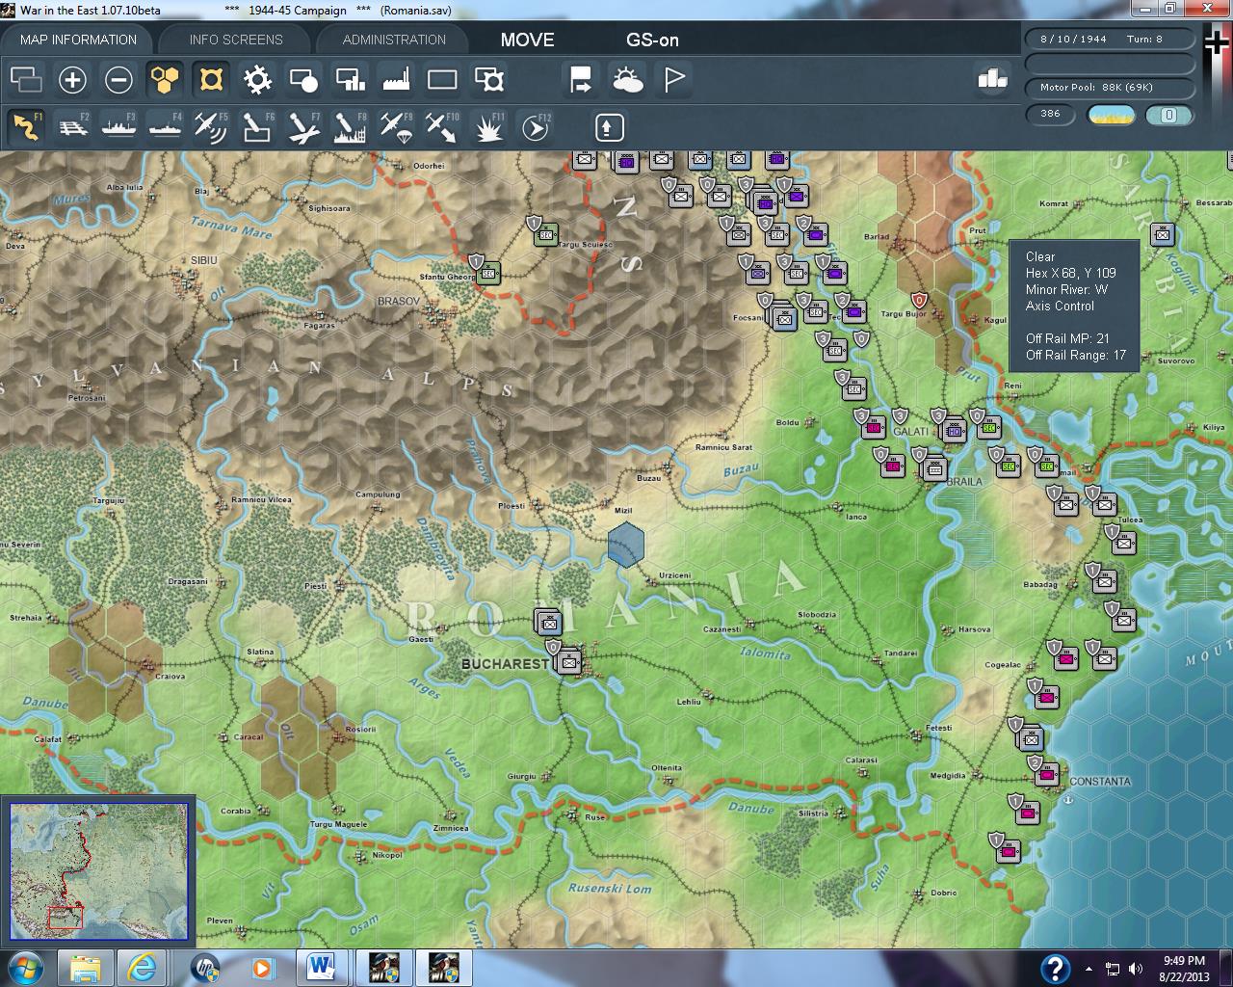
Task: Select ground attack explosion mode F11
Action: 489,127
